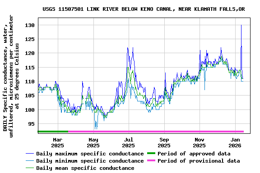260x173 pixels.
Task: Click the dark blue daily maximum legend line
Action: [30, 154]
